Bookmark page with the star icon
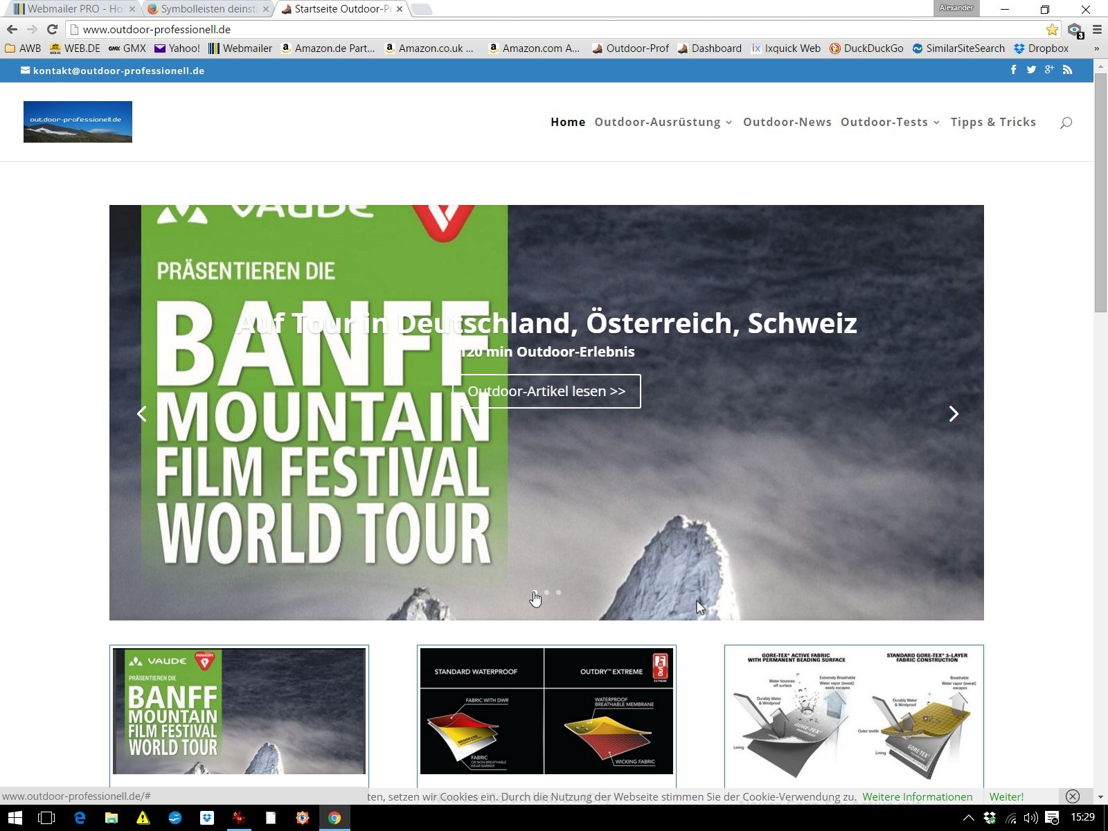This screenshot has height=831, width=1108. click(1052, 29)
